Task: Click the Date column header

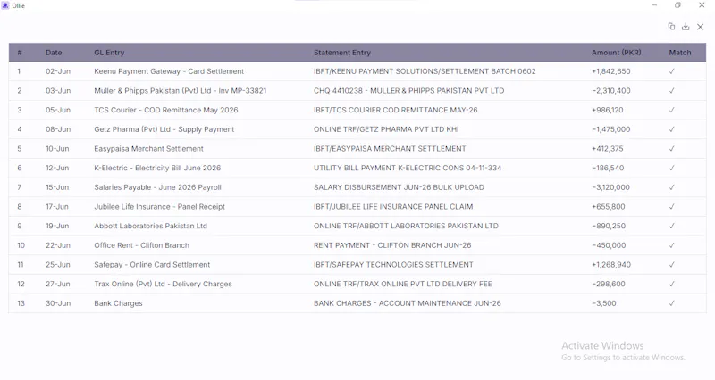Action: tap(54, 53)
